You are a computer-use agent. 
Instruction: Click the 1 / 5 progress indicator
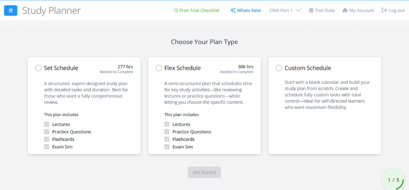[x=394, y=180]
